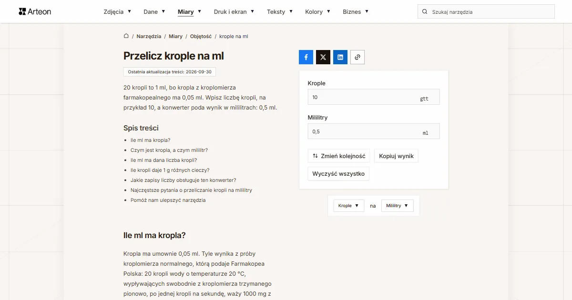Share page on X
This screenshot has width=572, height=300.
click(323, 57)
